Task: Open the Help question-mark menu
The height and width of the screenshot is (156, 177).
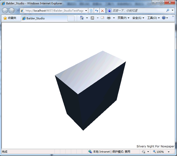Action: (x=165, y=18)
